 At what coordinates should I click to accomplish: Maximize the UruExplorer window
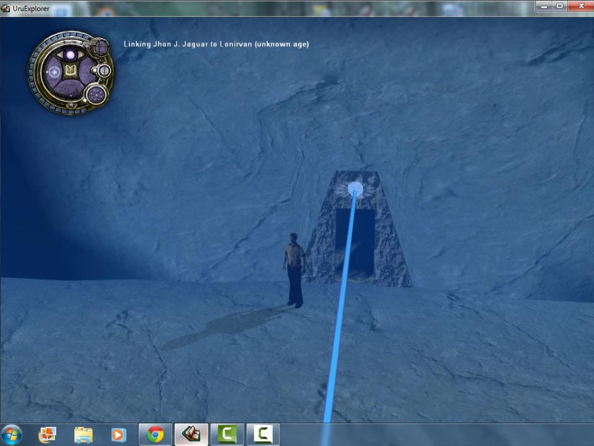coord(560,6)
